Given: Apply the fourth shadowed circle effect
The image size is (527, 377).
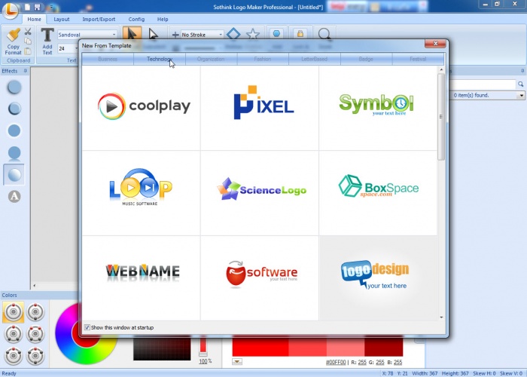Looking at the screenshot, I should [14, 153].
